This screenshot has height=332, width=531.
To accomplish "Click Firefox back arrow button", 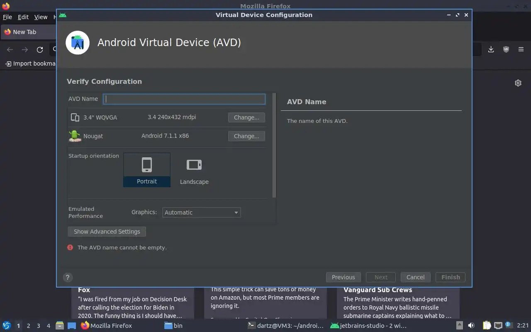I will [10, 49].
